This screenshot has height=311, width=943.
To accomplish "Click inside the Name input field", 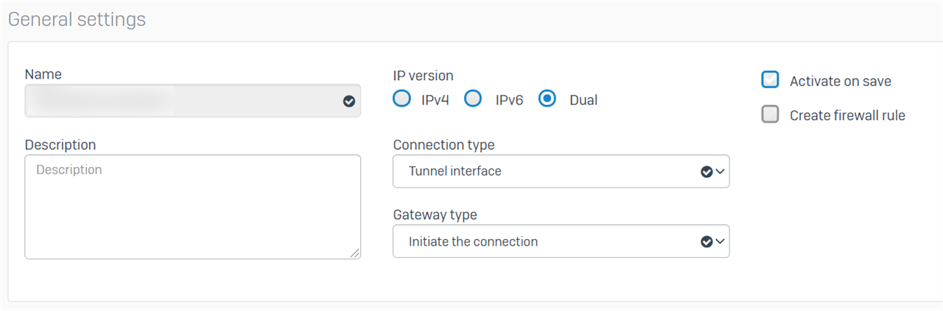I will click(193, 101).
